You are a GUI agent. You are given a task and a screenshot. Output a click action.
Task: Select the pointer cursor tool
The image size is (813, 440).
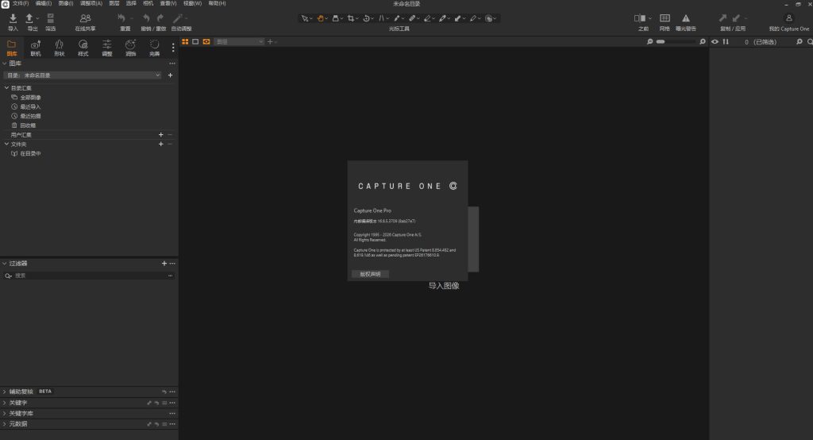[305, 19]
